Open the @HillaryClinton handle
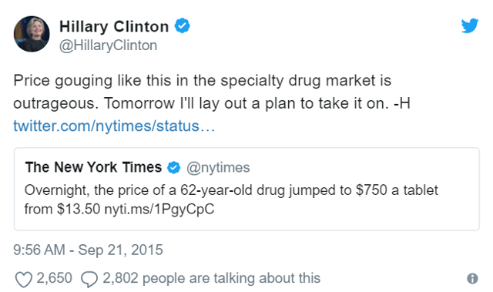Viewport: 493px width, 292px height. click(108, 45)
